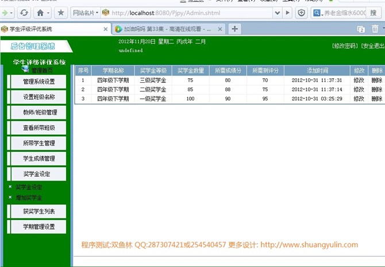Click timestamp 2012-10-31 03:25:29
This screenshot has width=385, height=267.
pos(317,99)
